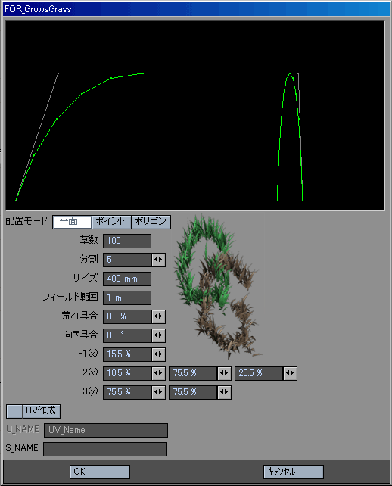392x486 pixels.
Task: Click the フィールド範囲 field showing 1 m
Action: pos(127,298)
